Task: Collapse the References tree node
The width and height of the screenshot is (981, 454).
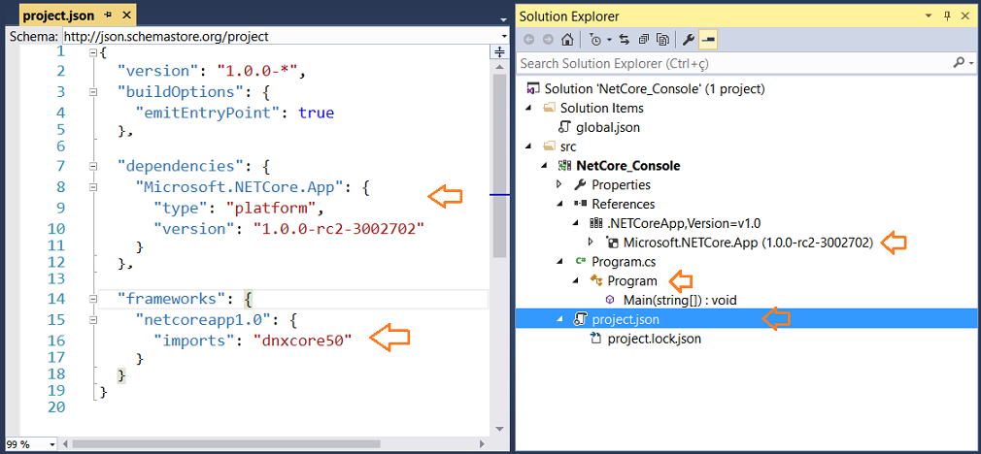Action: pyautogui.click(x=560, y=205)
